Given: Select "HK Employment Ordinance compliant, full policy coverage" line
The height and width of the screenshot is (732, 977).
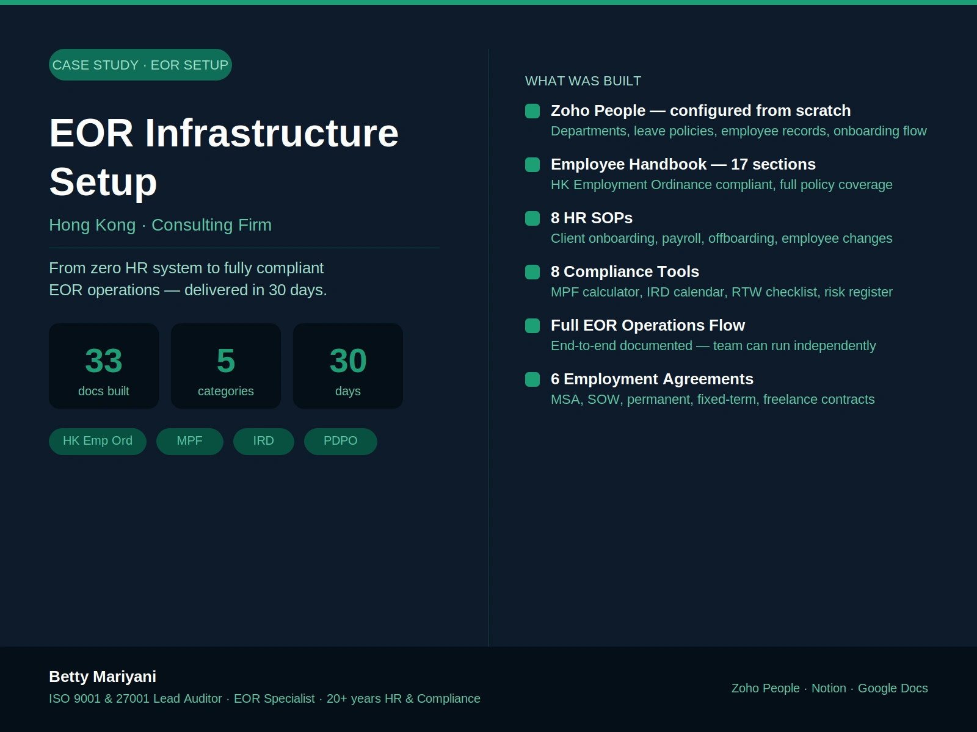Looking at the screenshot, I should 722,185.
